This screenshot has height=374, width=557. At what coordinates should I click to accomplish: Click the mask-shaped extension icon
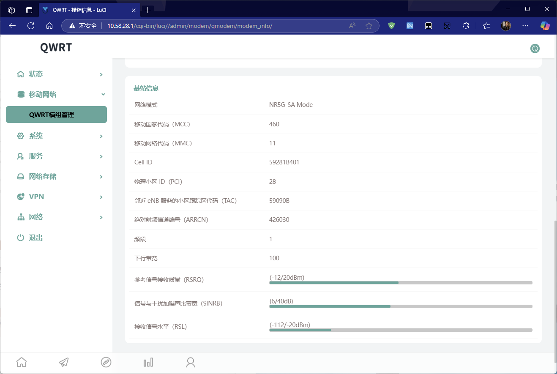point(429,26)
